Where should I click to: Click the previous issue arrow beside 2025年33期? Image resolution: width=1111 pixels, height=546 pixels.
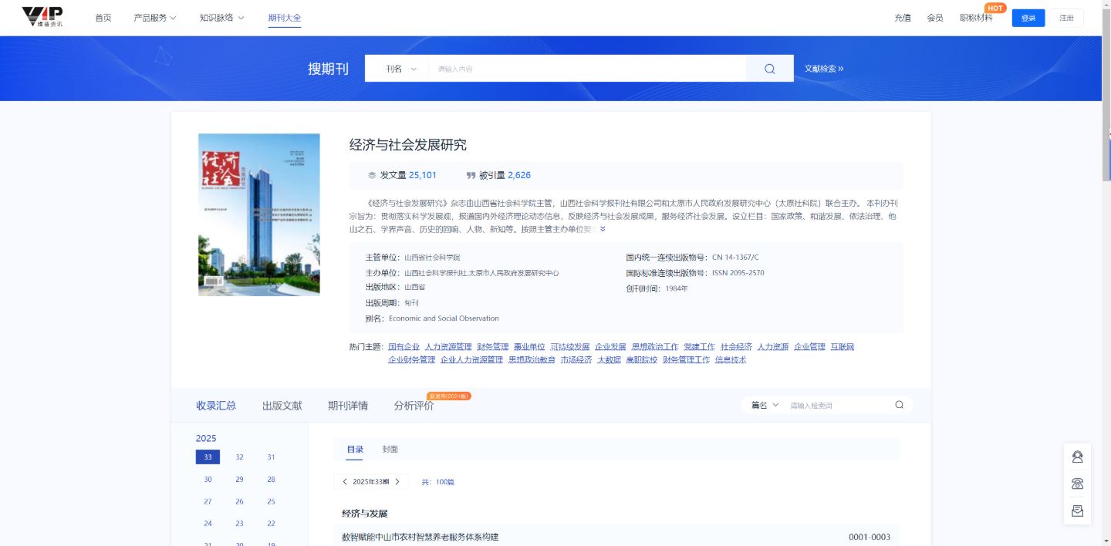(344, 481)
